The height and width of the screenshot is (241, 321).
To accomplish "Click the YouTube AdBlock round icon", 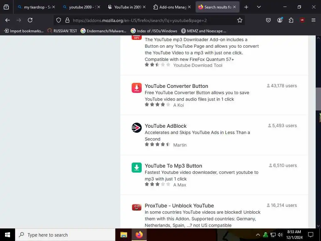I will pos(137,128).
